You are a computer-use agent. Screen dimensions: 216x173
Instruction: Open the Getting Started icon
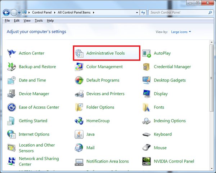(x=11, y=121)
